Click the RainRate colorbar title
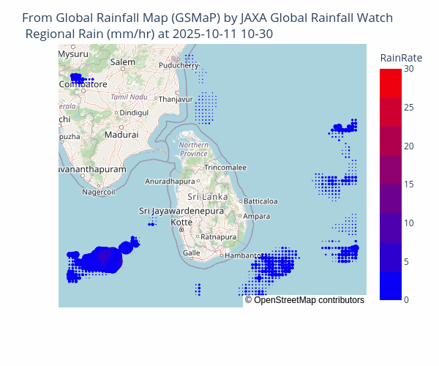The height and width of the screenshot is (366, 439). tap(401, 58)
